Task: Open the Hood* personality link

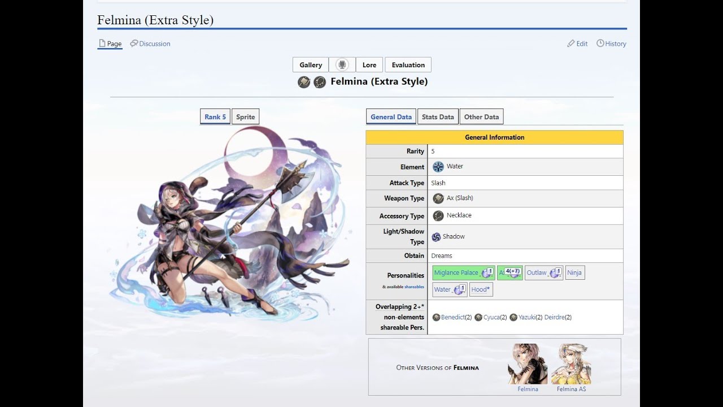Action: point(481,289)
